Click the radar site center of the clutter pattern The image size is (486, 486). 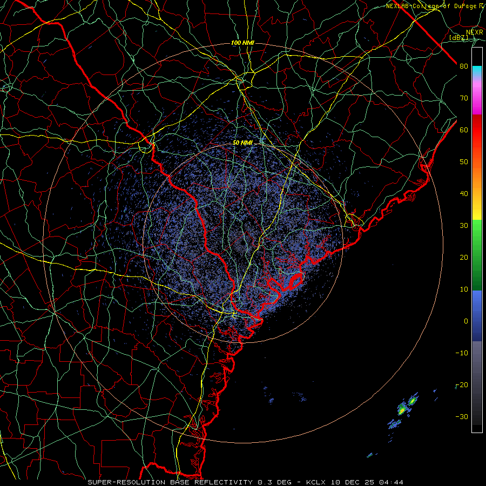(x=242, y=244)
